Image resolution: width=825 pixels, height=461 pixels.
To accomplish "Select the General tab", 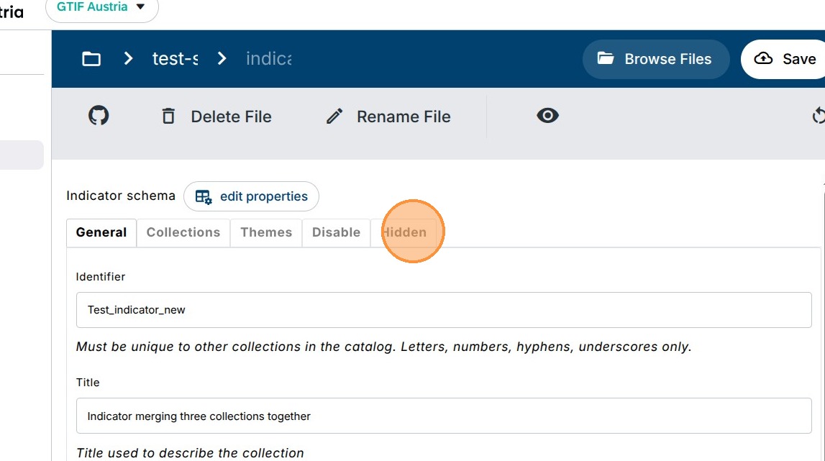I will click(x=101, y=232).
